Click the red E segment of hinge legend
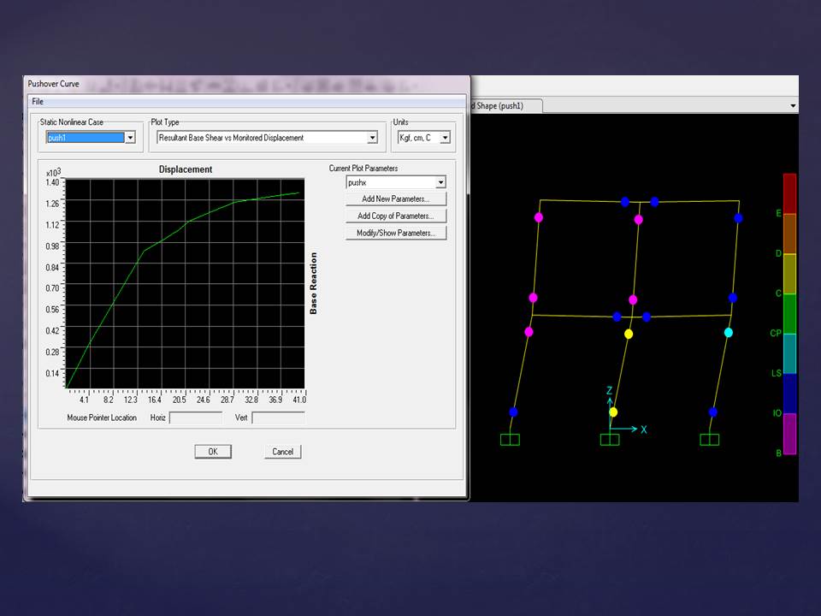The width and height of the screenshot is (821, 616). (x=789, y=193)
